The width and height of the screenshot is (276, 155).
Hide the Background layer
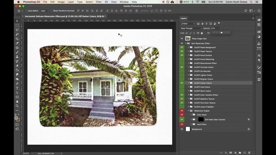[x=182, y=129]
